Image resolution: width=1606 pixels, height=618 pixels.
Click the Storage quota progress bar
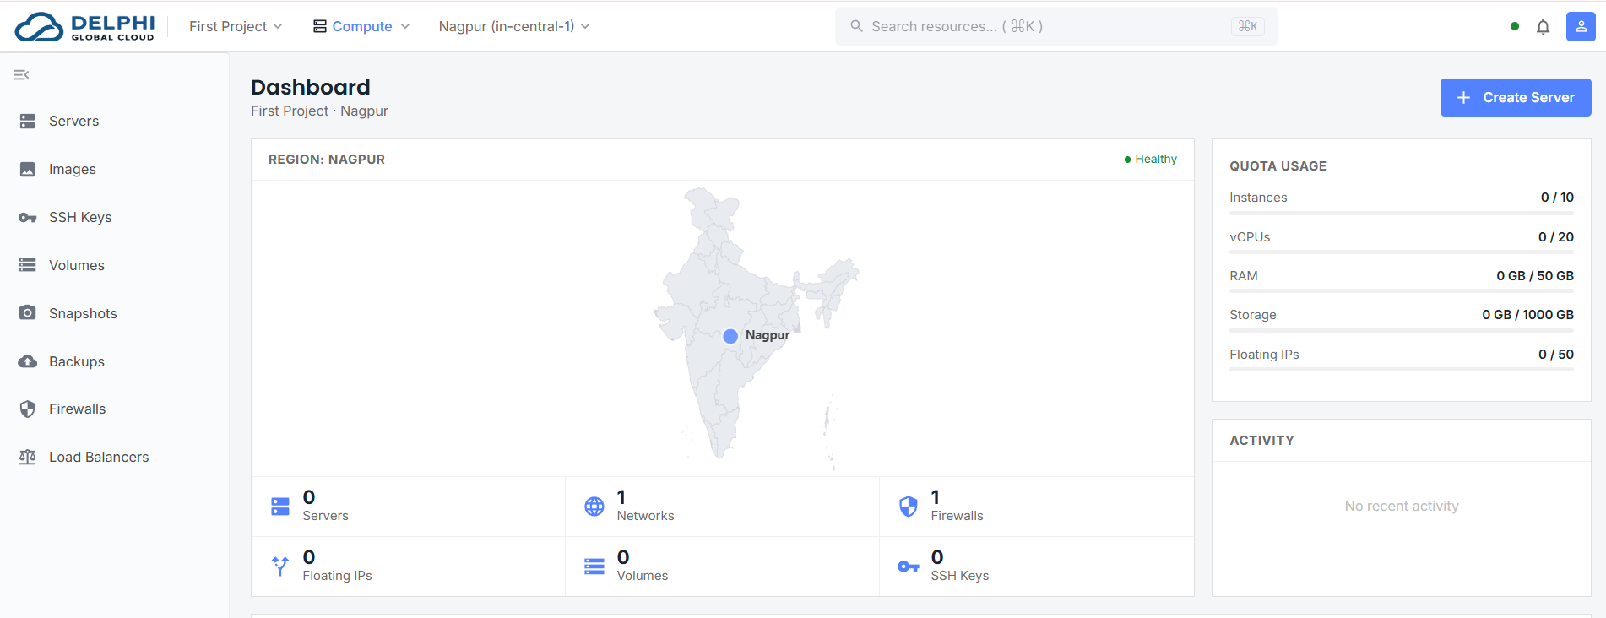1402,330
